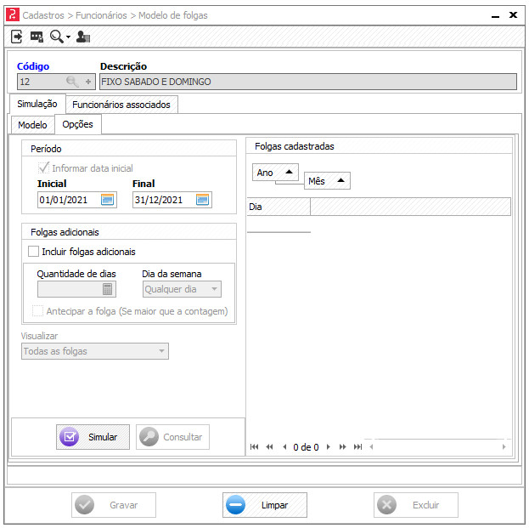Click grid scrollbar left arrow
This screenshot has height=528, width=529.
click(371, 447)
